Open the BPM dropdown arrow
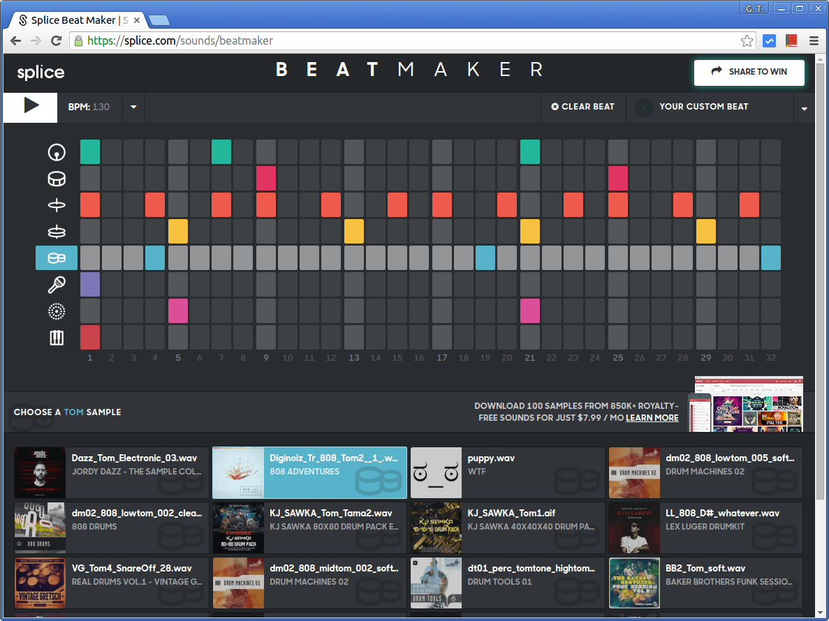Image resolution: width=829 pixels, height=621 pixels. [x=133, y=107]
